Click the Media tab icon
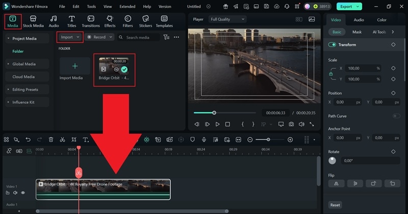408x214 pixels. [x=12, y=19]
